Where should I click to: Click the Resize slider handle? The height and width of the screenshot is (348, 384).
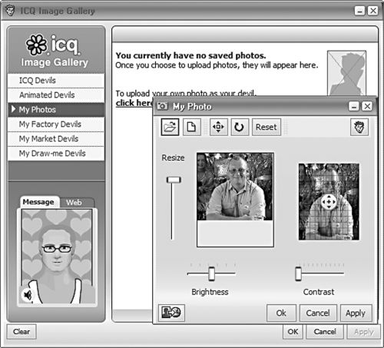(174, 180)
